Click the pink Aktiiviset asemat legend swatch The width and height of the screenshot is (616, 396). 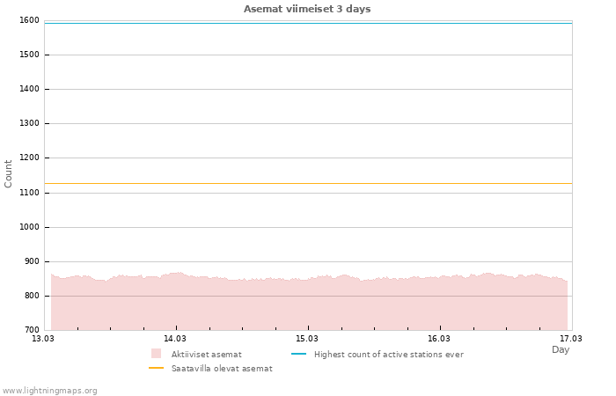pyautogui.click(x=156, y=354)
